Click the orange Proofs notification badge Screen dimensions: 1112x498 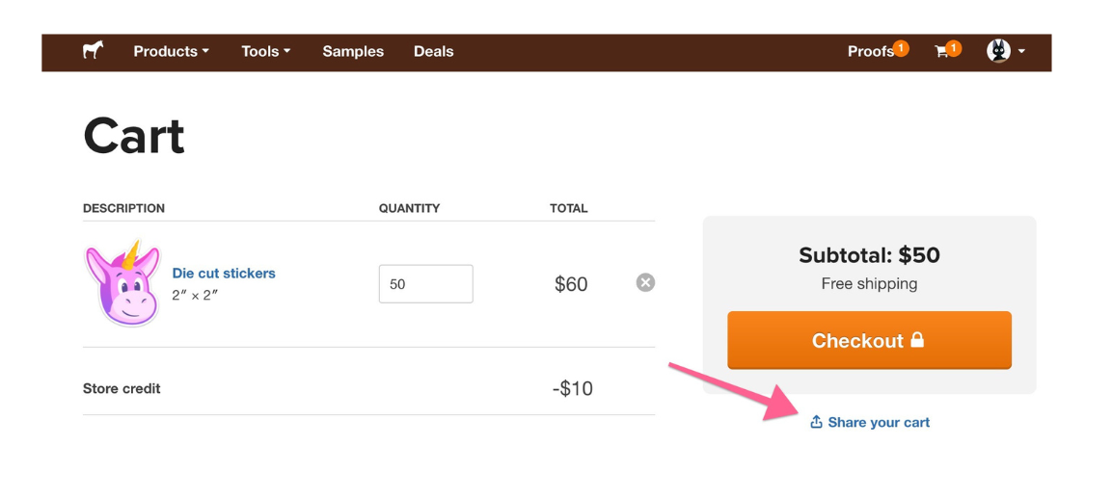(x=901, y=48)
